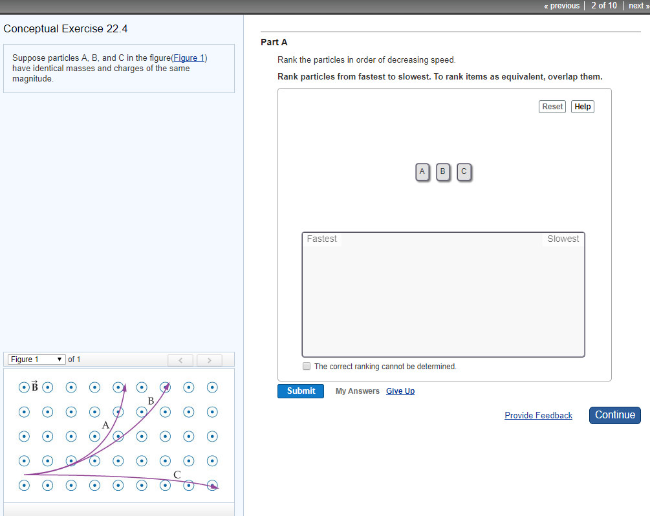Select the draggable tile labeled A
The image size is (650, 516).
[422, 172]
